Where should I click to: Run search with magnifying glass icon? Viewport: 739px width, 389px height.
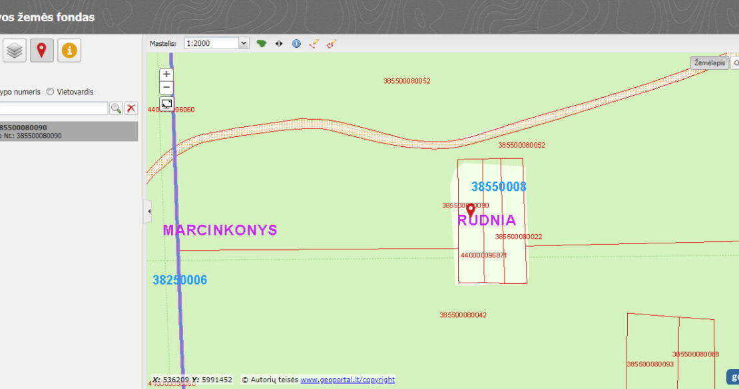pos(116,108)
